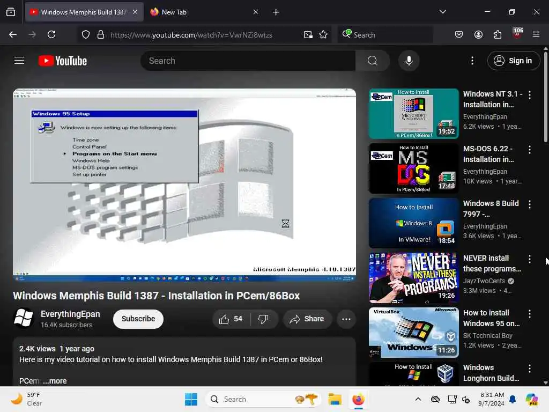Screen dimensions: 549x412
Task: Focus the Firefox toolbar Search box
Action: click(385, 35)
